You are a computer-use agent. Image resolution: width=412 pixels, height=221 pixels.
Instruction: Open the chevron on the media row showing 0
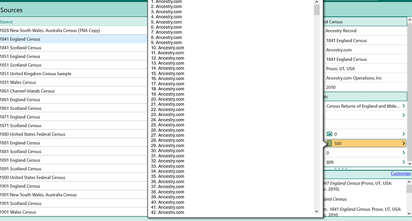pyautogui.click(x=404, y=134)
